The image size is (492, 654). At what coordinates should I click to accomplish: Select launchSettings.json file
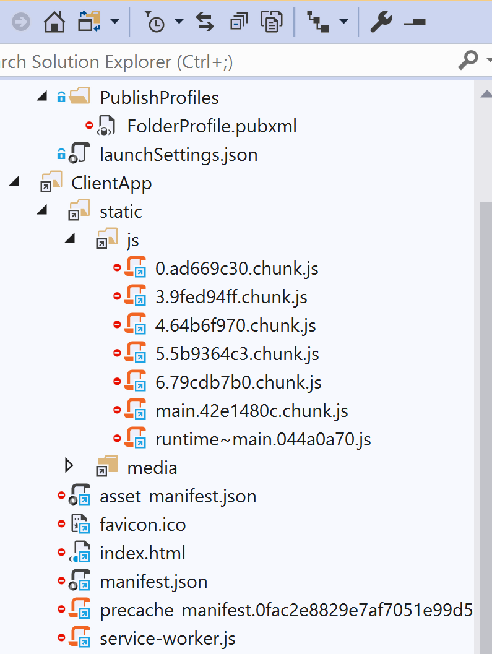(179, 155)
